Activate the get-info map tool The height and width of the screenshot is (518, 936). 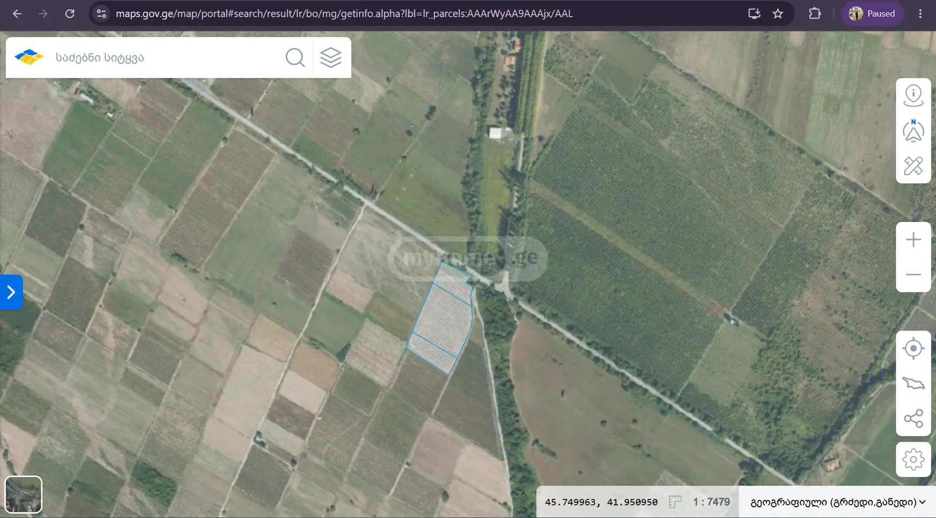pyautogui.click(x=914, y=96)
